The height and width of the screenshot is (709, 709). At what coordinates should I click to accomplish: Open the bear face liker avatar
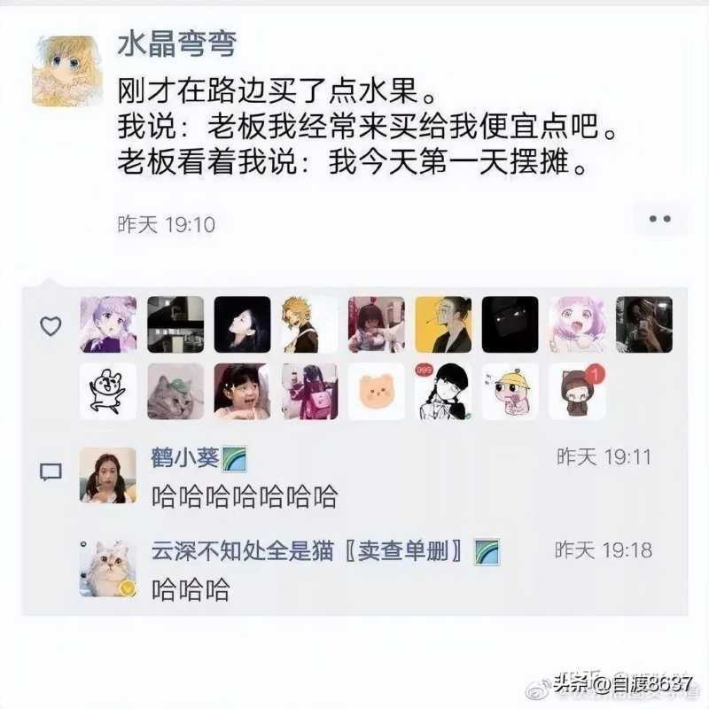coord(376,392)
